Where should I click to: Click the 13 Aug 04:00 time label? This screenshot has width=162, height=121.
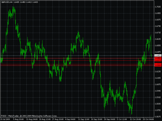pos(32,119)
